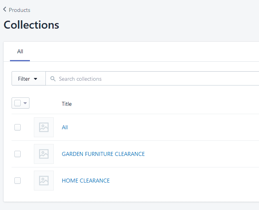Toggle the select-all checkbox in header

[18, 103]
